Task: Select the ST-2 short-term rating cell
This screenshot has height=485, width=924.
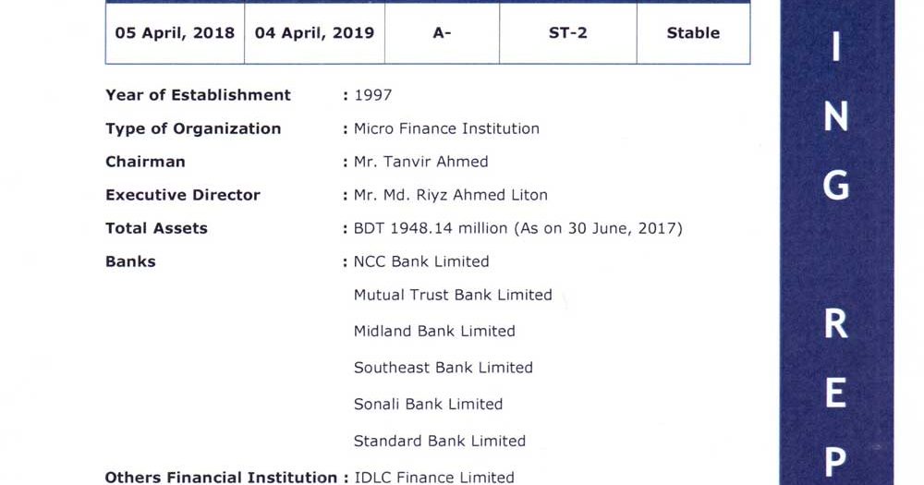Action: [568, 33]
